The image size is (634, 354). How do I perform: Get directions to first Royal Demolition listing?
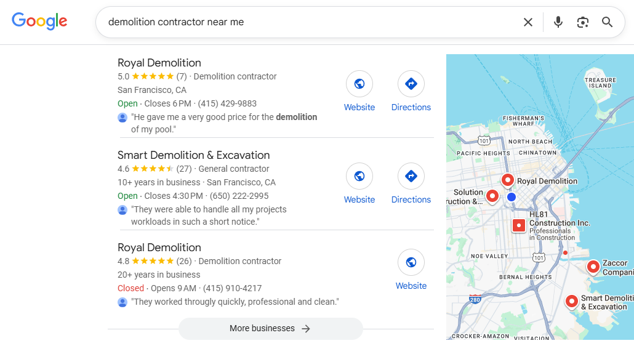(411, 84)
